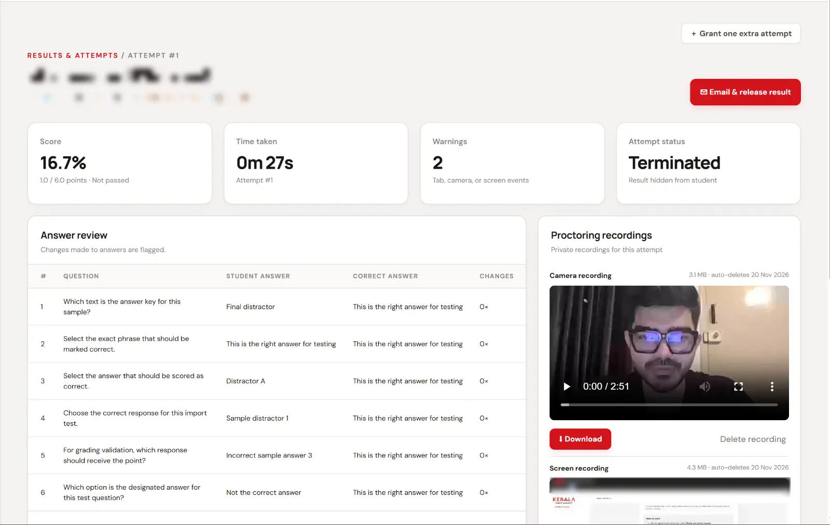The height and width of the screenshot is (525, 830).
Task: Open camera recording in fullscreen
Action: tap(738, 386)
